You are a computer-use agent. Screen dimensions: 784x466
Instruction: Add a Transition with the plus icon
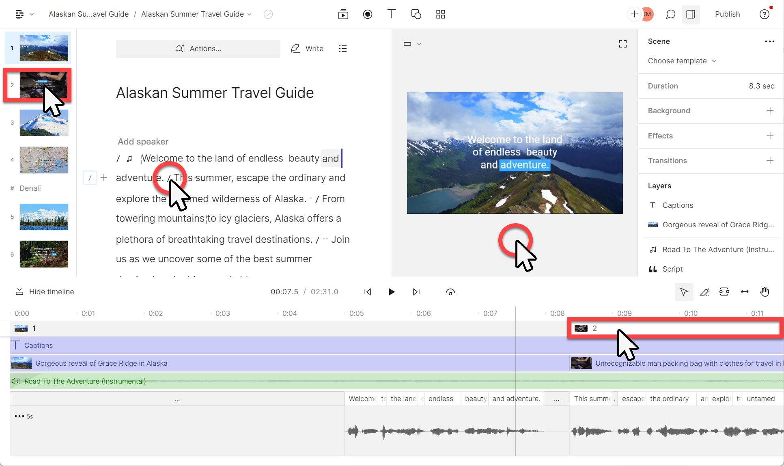tap(770, 160)
